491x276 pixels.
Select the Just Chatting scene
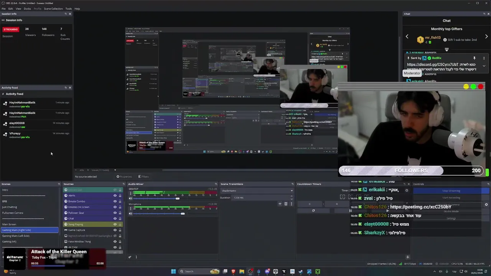tap(10, 207)
